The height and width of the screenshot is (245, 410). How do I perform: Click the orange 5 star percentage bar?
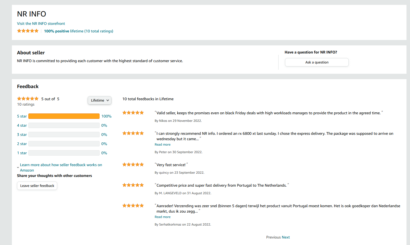[x=64, y=116]
